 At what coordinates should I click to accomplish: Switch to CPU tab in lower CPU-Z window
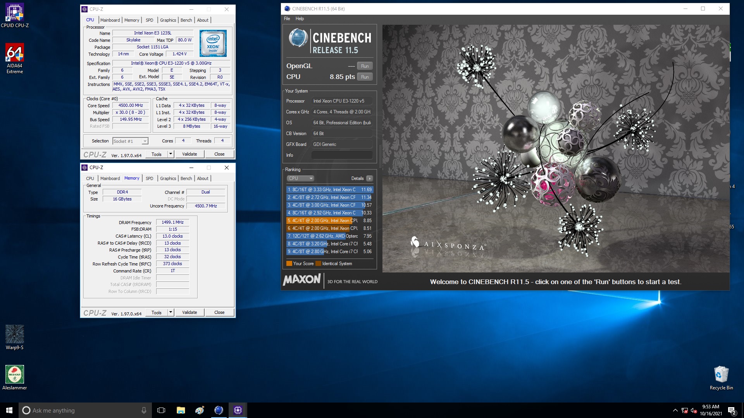click(x=90, y=178)
